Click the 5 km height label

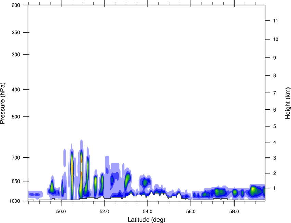[275, 126]
